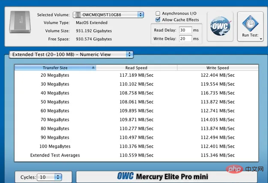Screen dimensions: 268x183
Task: Click the MacOS Extended volume type value
Action: tap(91, 23)
